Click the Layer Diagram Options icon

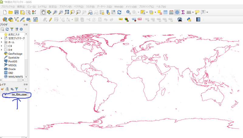pyautogui.click(x=127, y=19)
